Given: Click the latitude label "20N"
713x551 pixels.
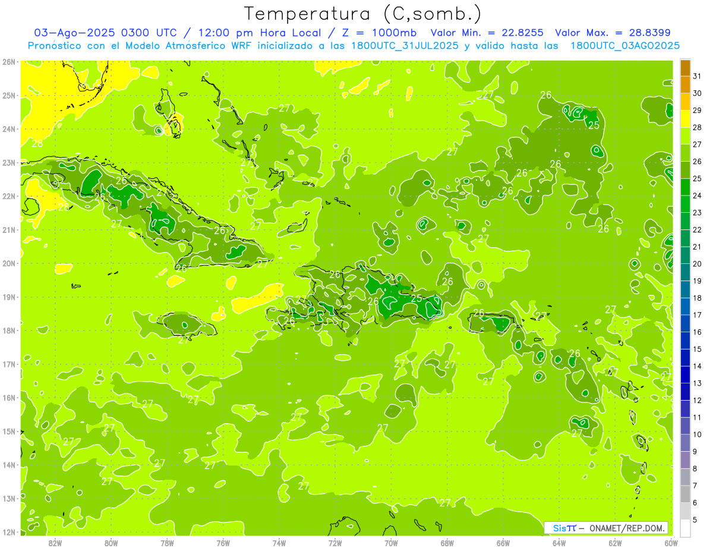Looking at the screenshot, I should tap(9, 263).
